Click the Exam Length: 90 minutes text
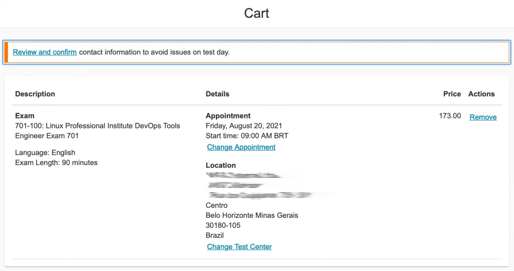Image resolution: width=514 pixels, height=271 pixels. click(x=56, y=163)
